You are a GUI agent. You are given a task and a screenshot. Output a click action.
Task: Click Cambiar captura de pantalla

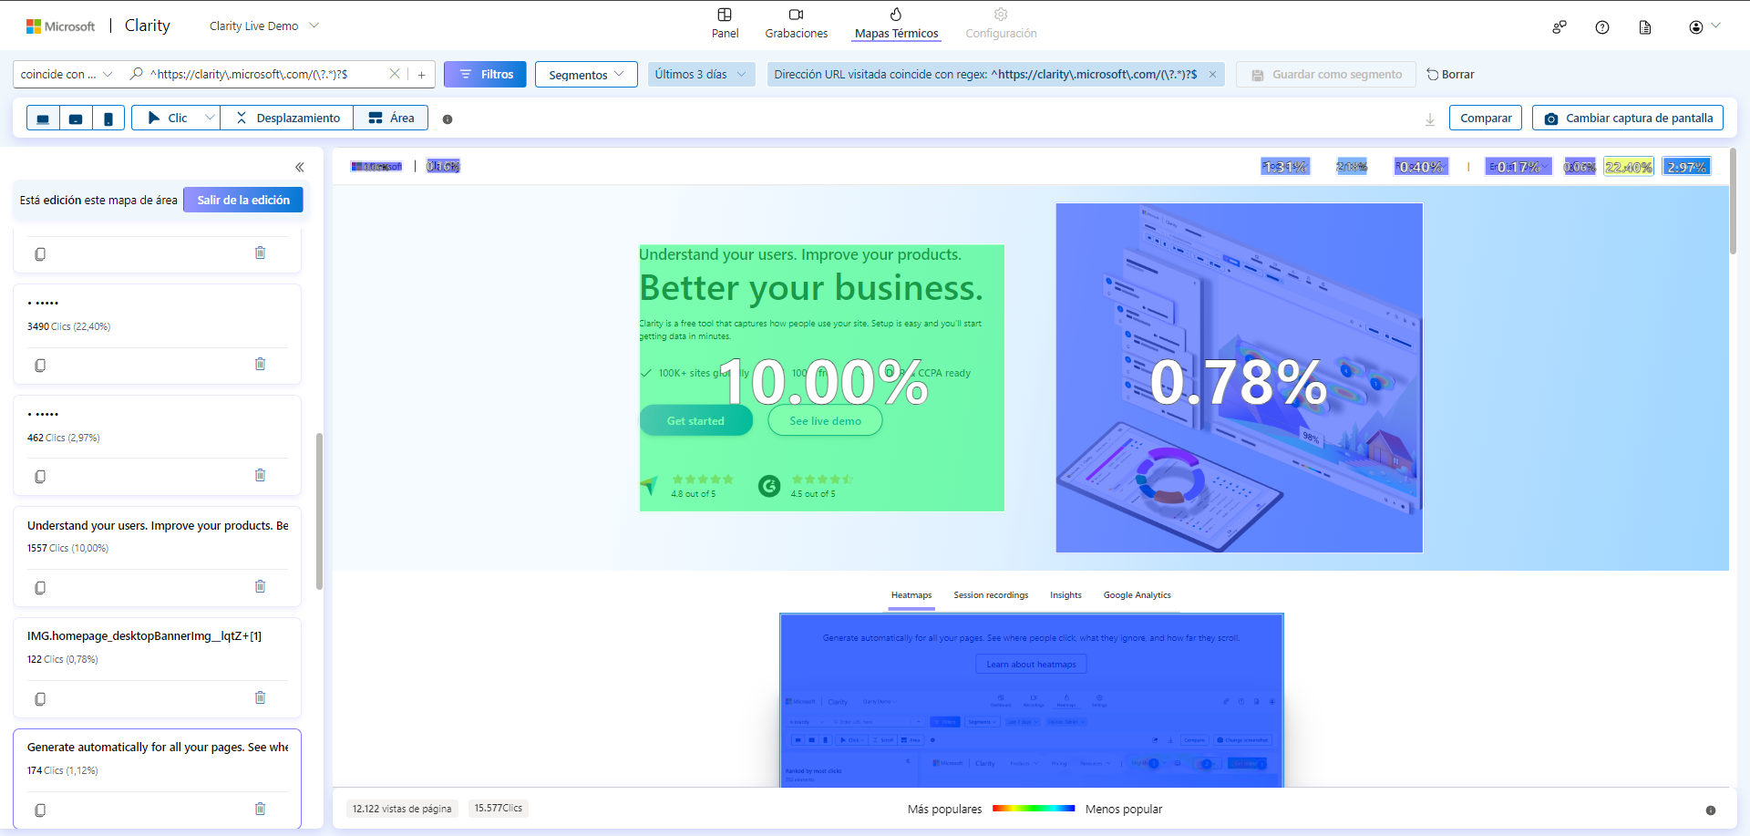pos(1628,119)
